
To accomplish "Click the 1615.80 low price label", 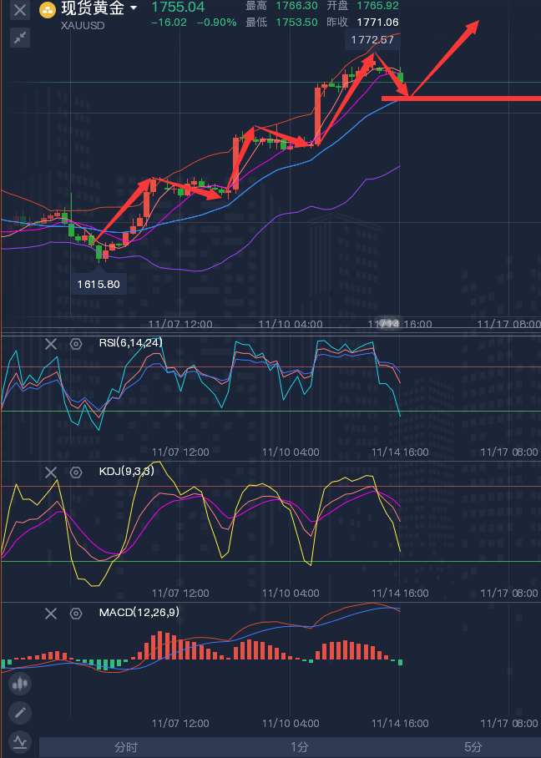I will click(x=99, y=284).
